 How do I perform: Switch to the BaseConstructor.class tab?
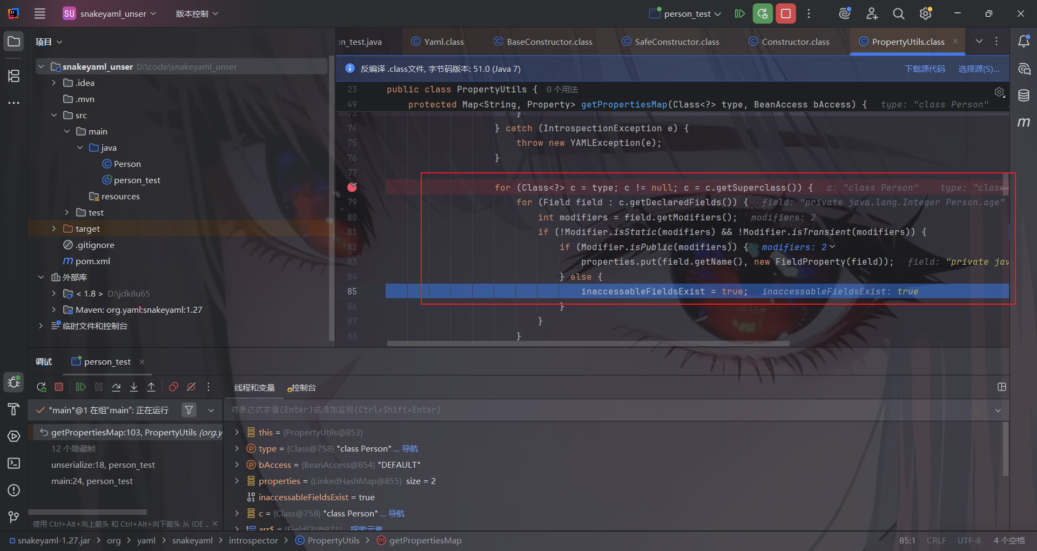pyautogui.click(x=543, y=42)
